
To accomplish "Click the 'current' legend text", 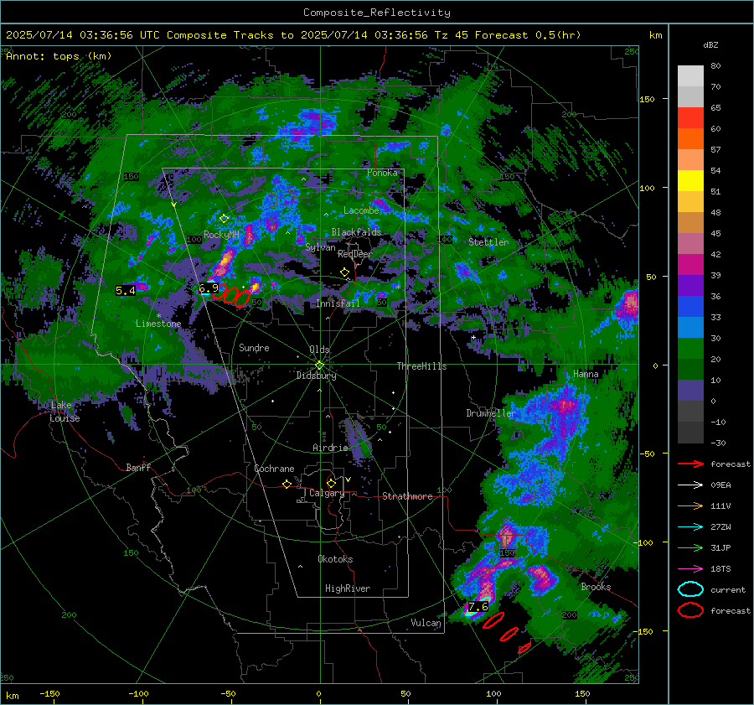I will pos(728,589).
